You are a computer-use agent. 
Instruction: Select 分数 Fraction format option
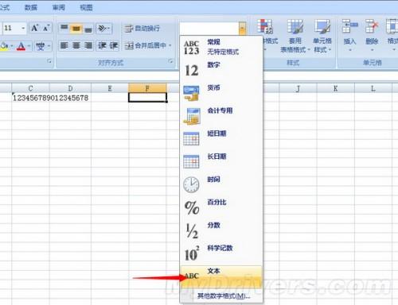(x=221, y=230)
